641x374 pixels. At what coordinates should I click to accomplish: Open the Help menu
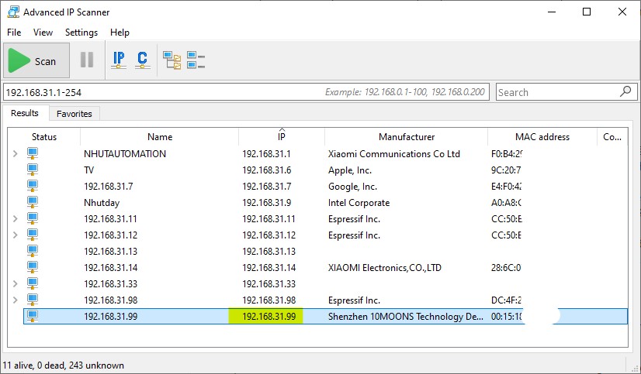click(120, 33)
